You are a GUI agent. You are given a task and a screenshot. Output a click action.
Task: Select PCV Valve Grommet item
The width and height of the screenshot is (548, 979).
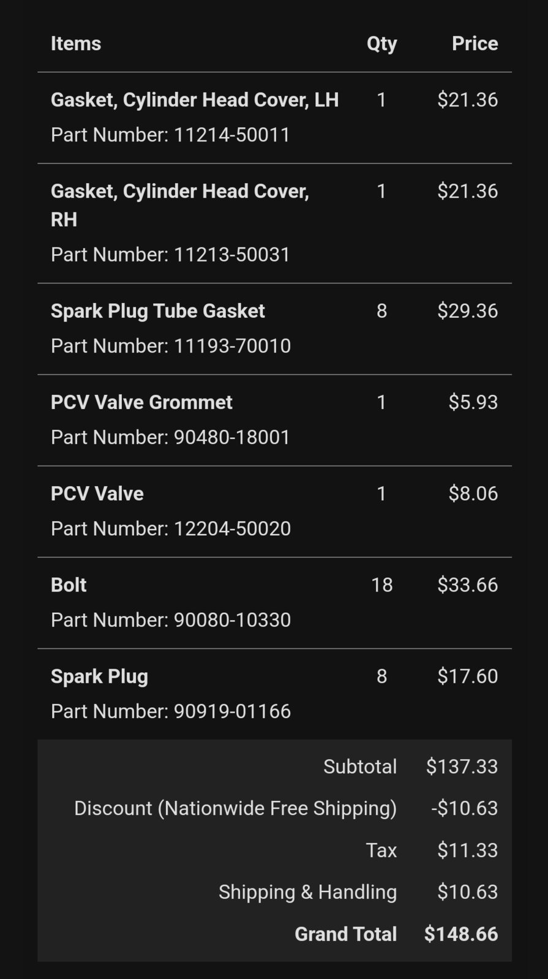[141, 402]
